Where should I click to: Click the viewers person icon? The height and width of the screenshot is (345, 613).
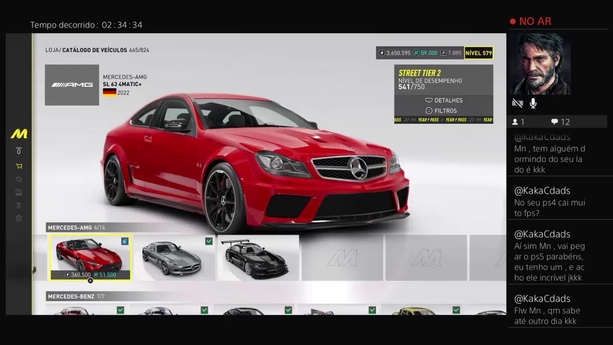click(x=515, y=122)
